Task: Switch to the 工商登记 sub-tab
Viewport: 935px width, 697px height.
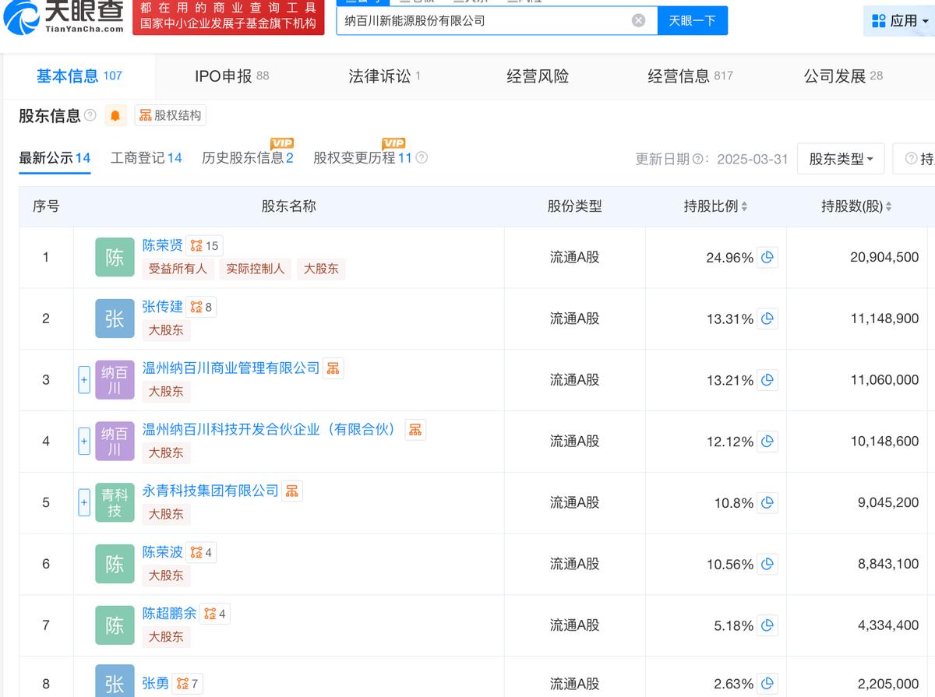Action: [146, 158]
